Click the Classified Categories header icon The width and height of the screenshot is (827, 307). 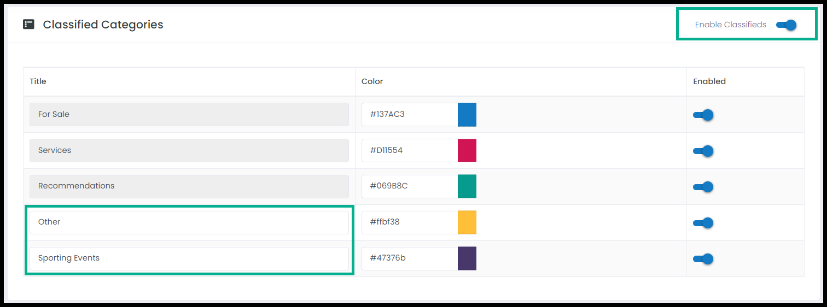click(28, 25)
